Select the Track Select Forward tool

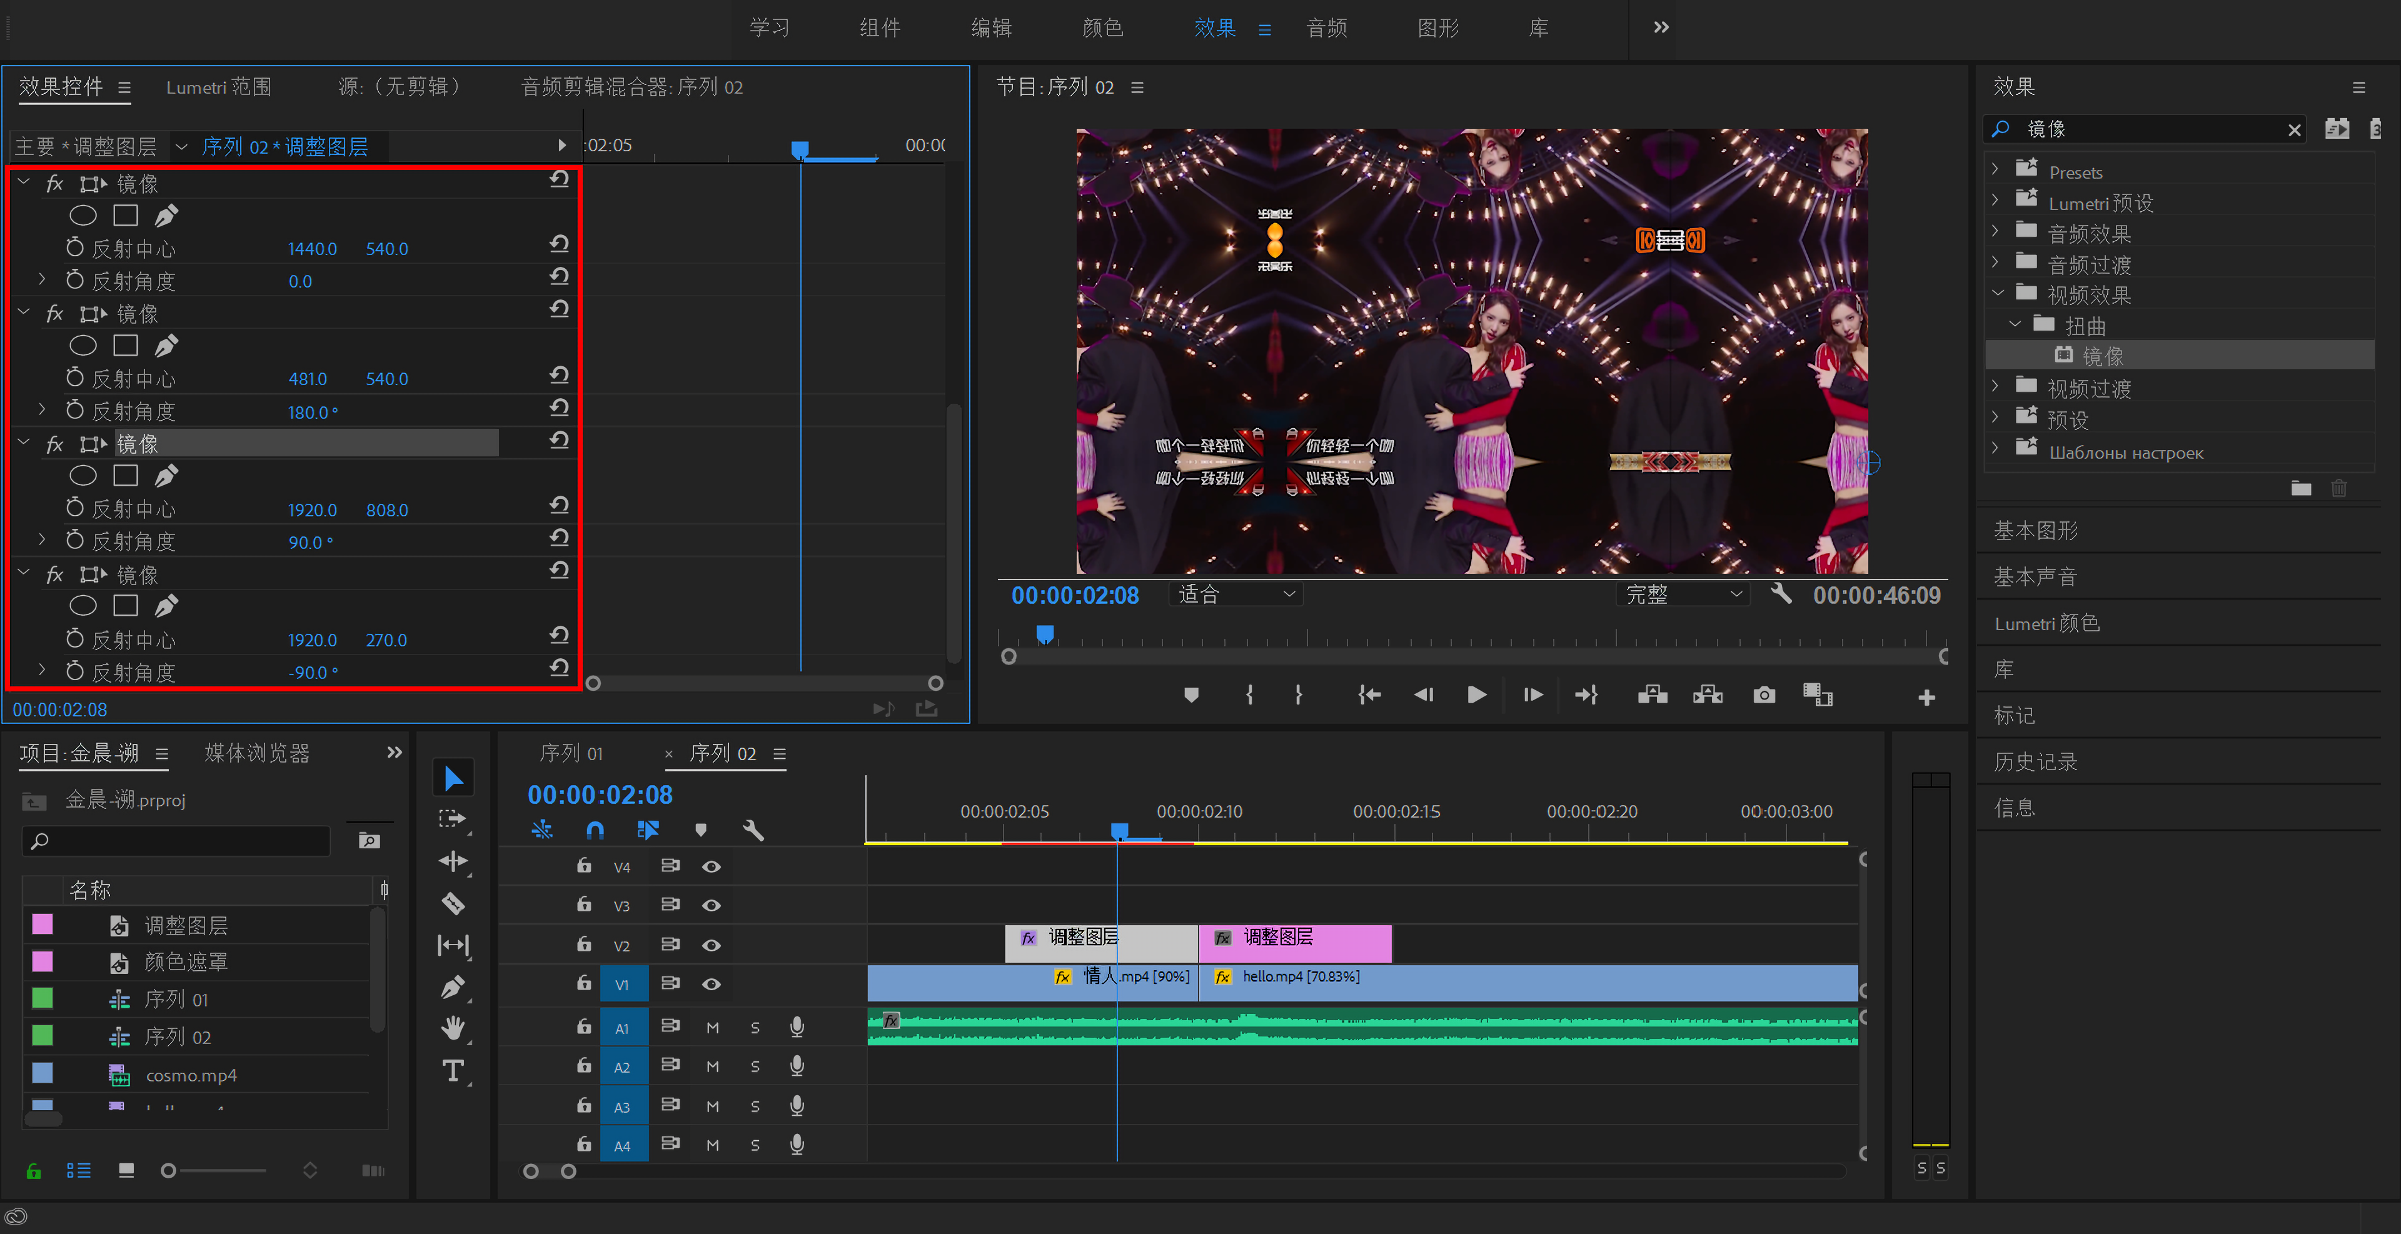[x=453, y=820]
